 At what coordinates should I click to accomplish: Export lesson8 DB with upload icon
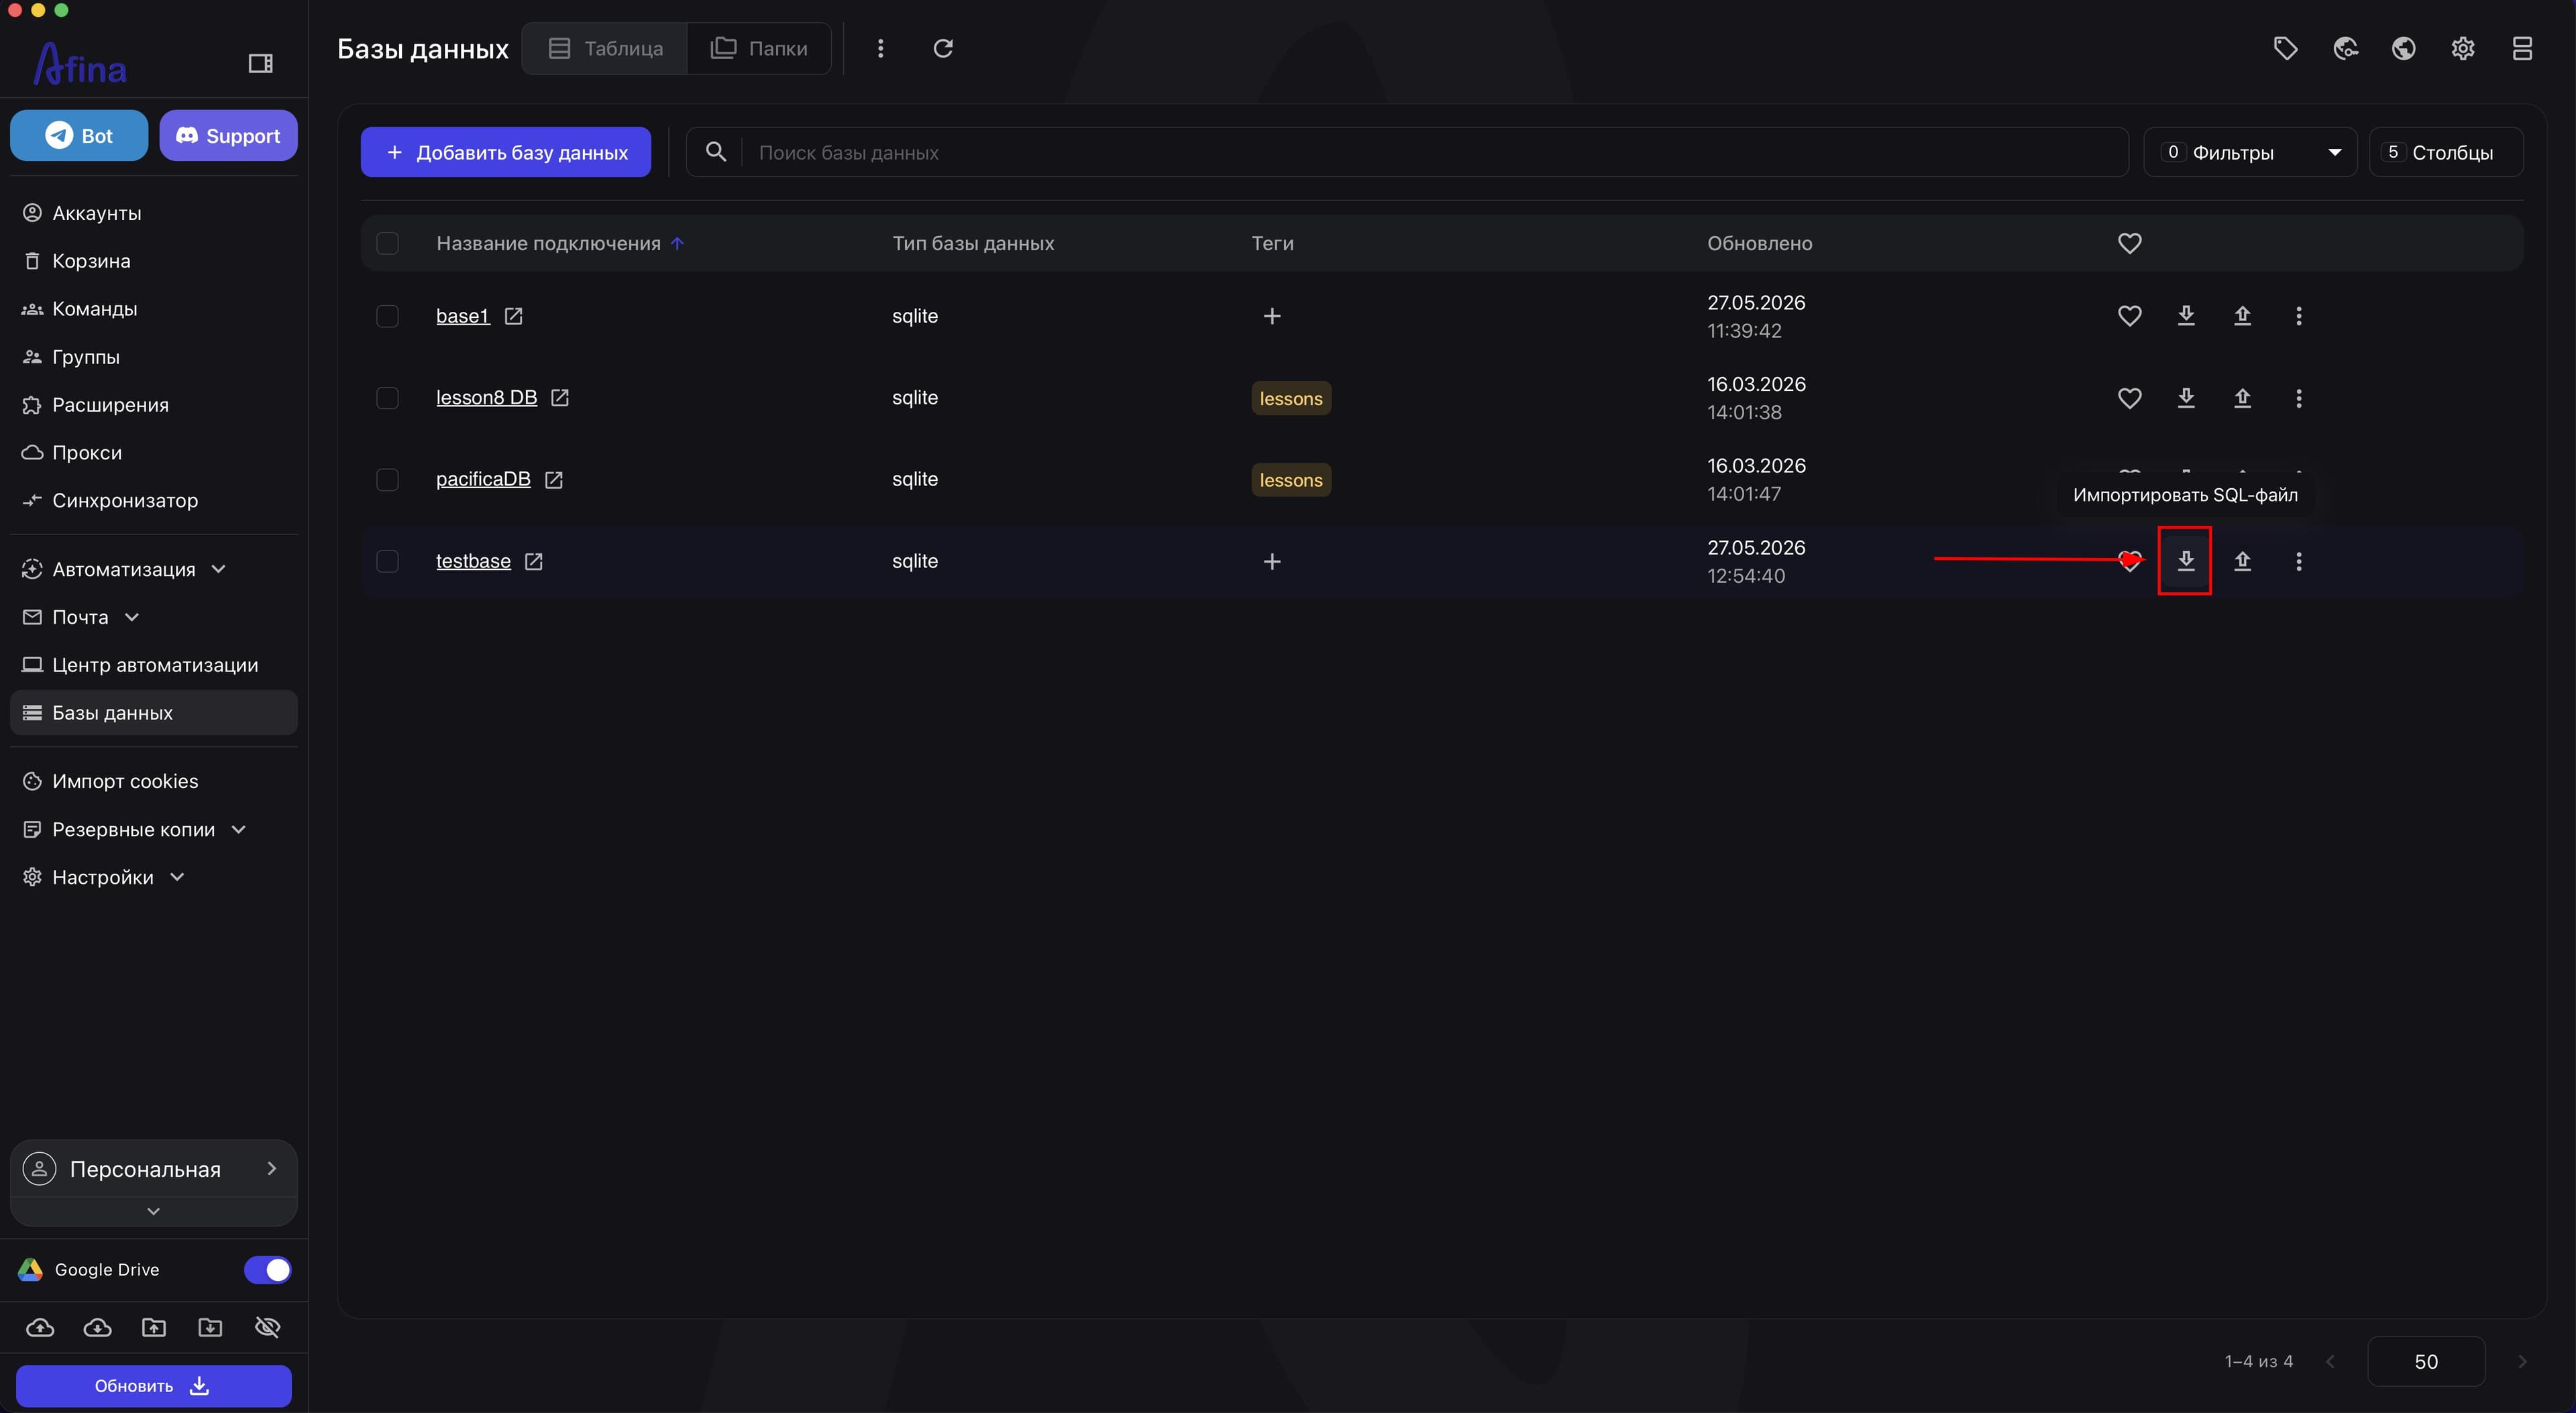click(2242, 398)
